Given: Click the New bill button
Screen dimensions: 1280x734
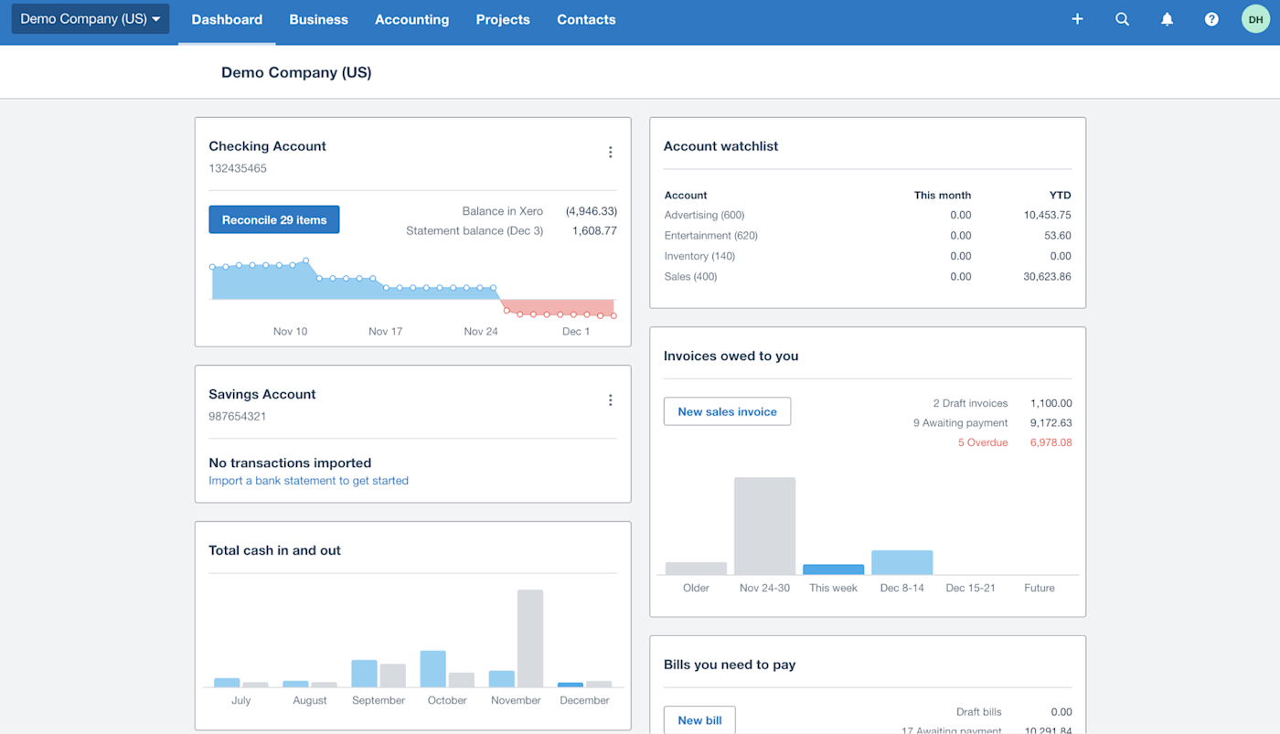Looking at the screenshot, I should click(x=699, y=720).
